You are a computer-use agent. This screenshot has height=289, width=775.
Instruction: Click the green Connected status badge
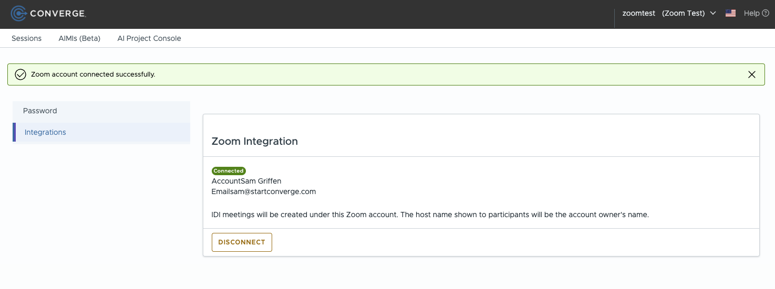pos(229,171)
